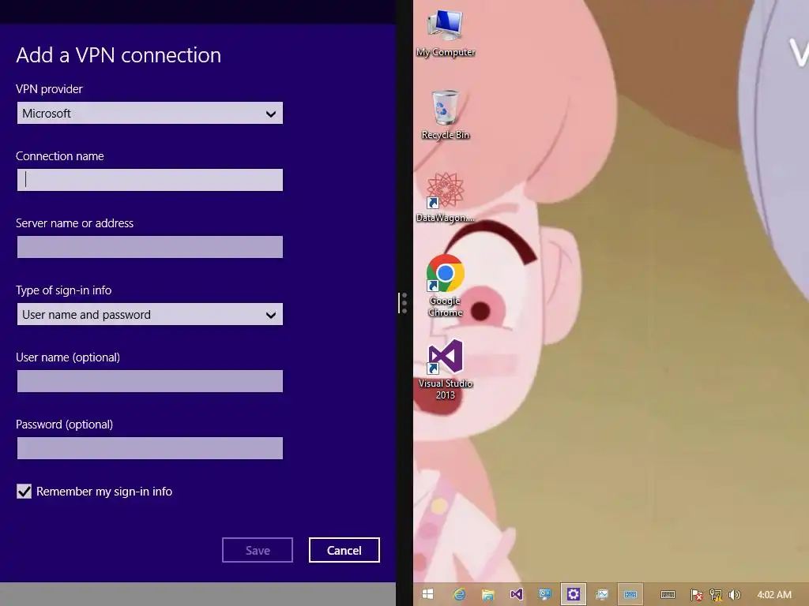809x606 pixels.
Task: Open the blue keyboard app in taskbar
Action: [x=630, y=594]
